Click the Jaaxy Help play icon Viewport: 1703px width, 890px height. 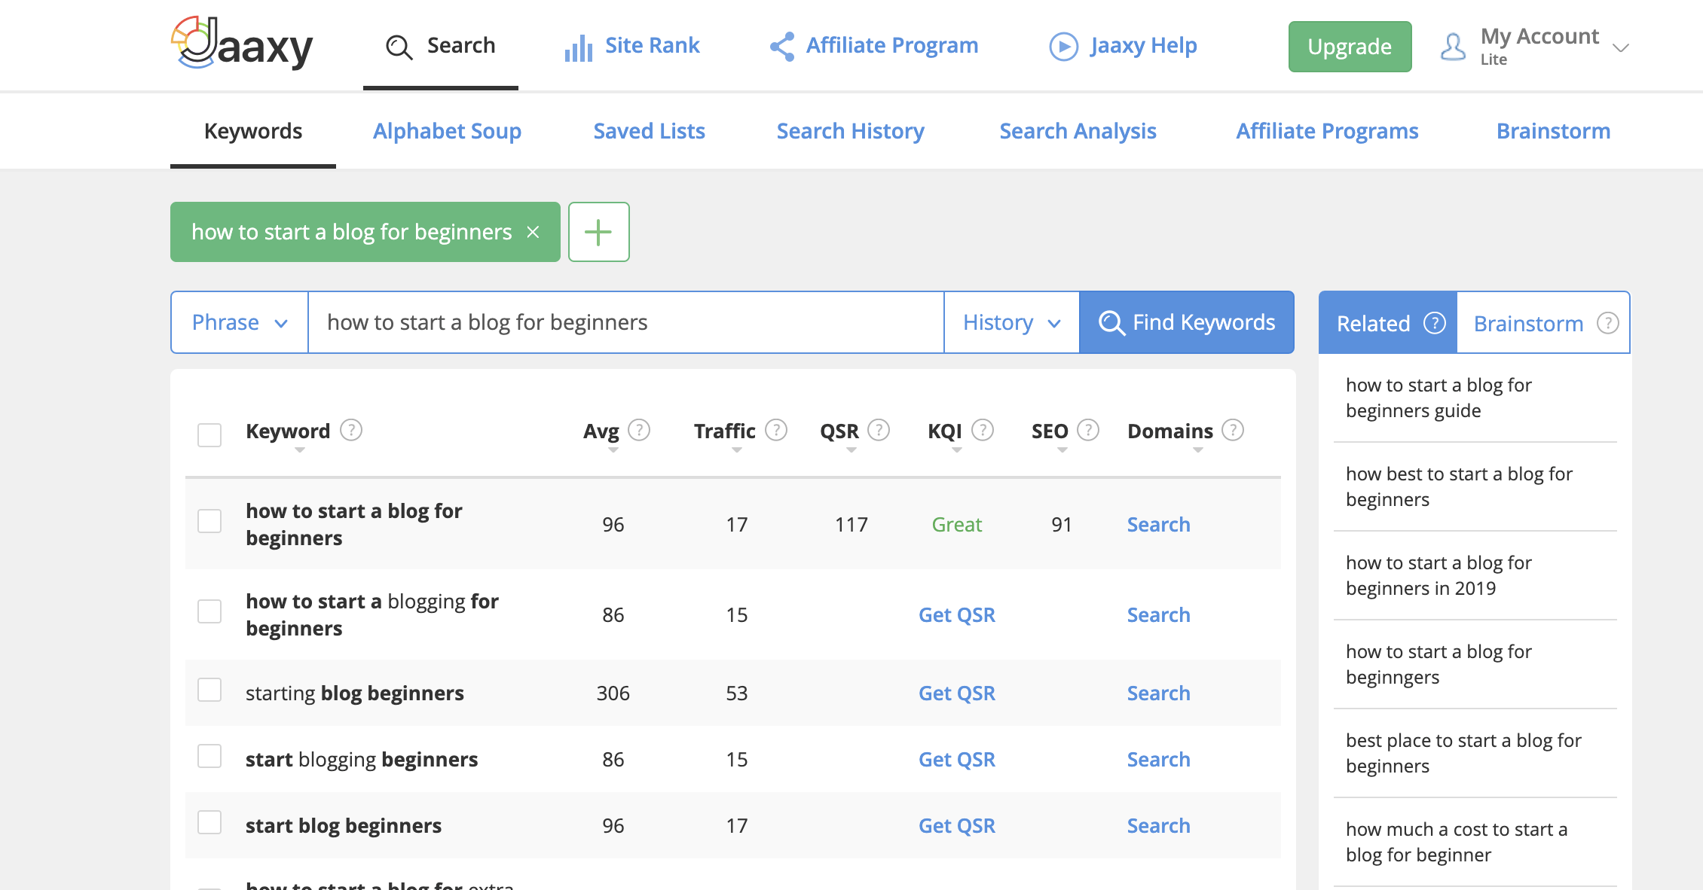pyautogui.click(x=1063, y=47)
